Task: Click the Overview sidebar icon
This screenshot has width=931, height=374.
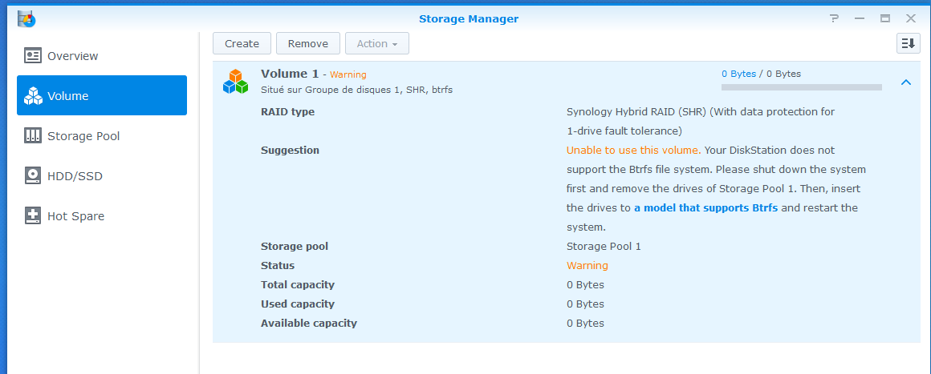Action: coord(32,56)
